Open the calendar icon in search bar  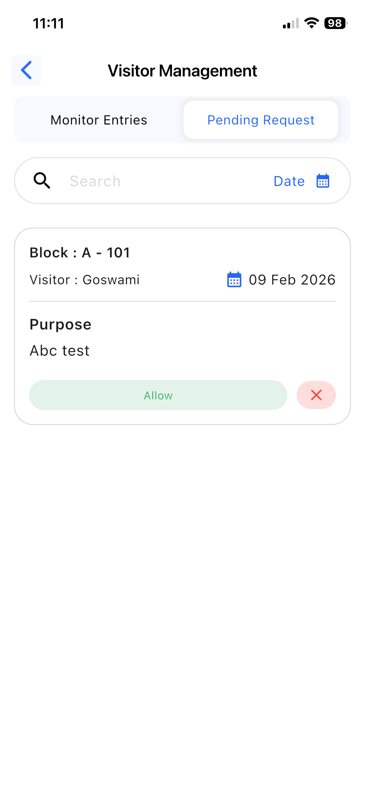323,181
